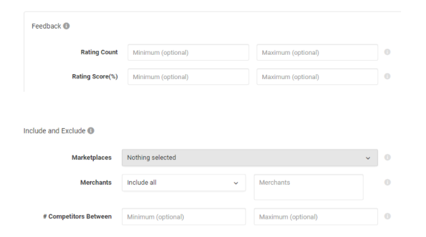This screenshot has height=237, width=426.
Task: Focus the Rating Count minimum field
Action: [x=188, y=52]
